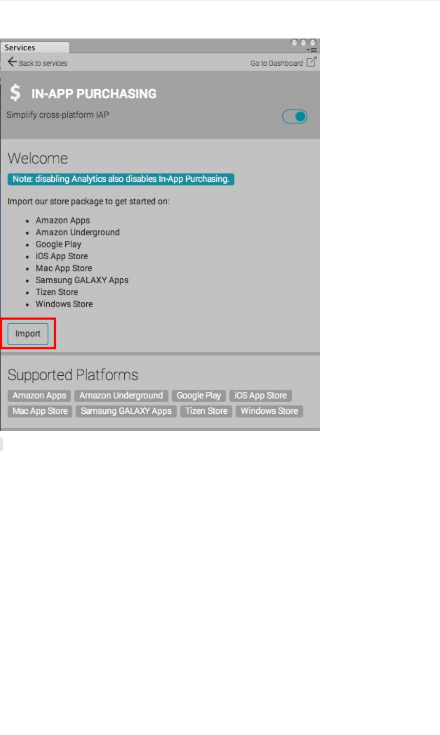This screenshot has height=735, width=440.
Task: Click the Amazon Apps platform tag
Action: click(39, 396)
